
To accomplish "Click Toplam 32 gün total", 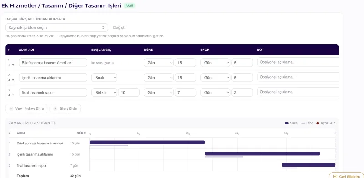I will tap(75, 176).
